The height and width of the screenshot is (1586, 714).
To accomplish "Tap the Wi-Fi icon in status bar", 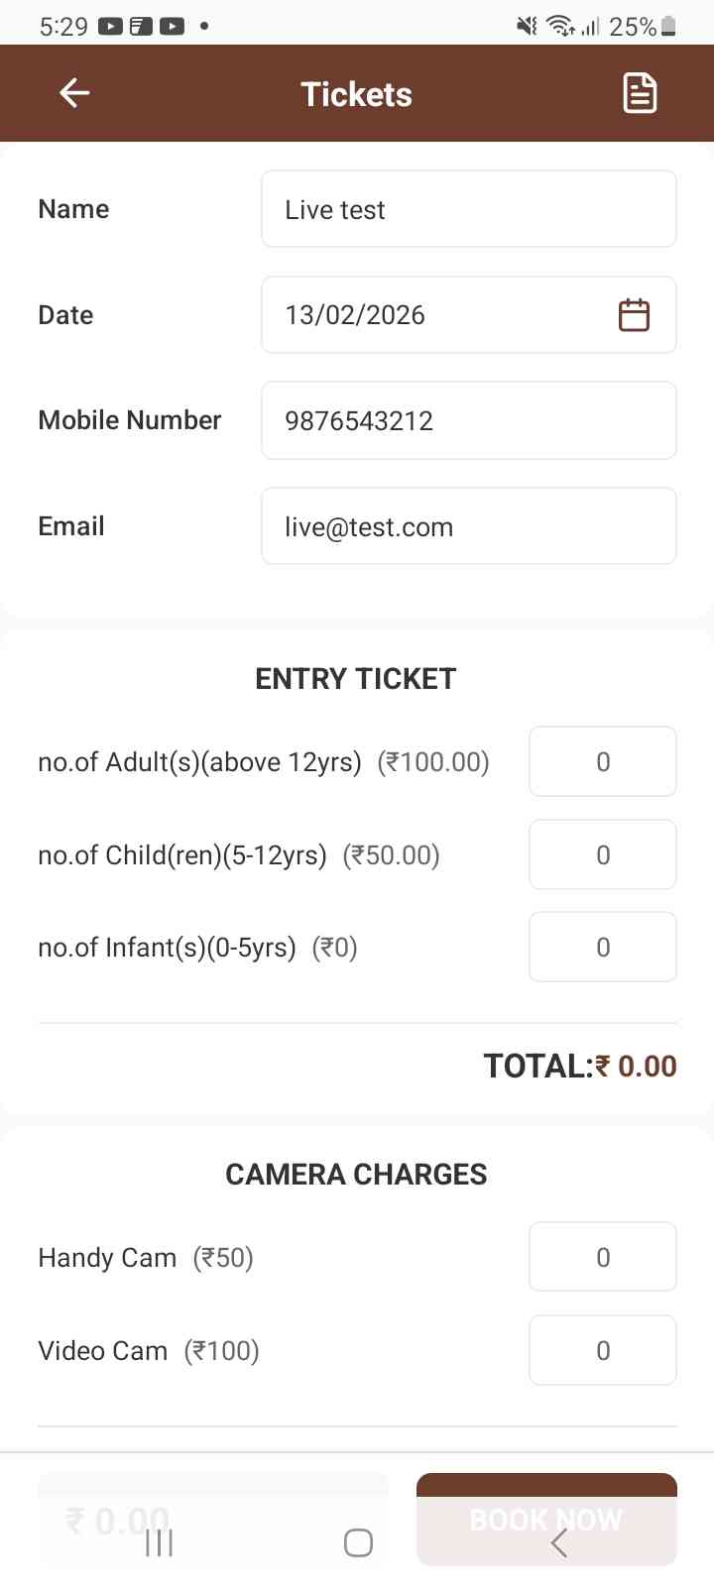I will pos(560,27).
